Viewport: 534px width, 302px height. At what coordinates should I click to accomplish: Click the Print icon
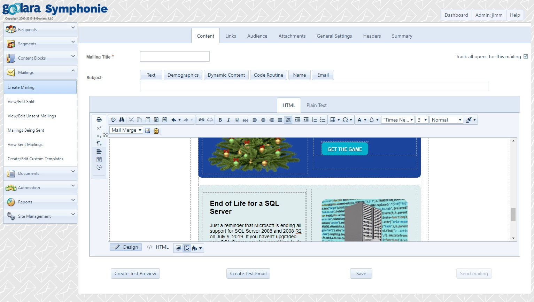pyautogui.click(x=99, y=120)
